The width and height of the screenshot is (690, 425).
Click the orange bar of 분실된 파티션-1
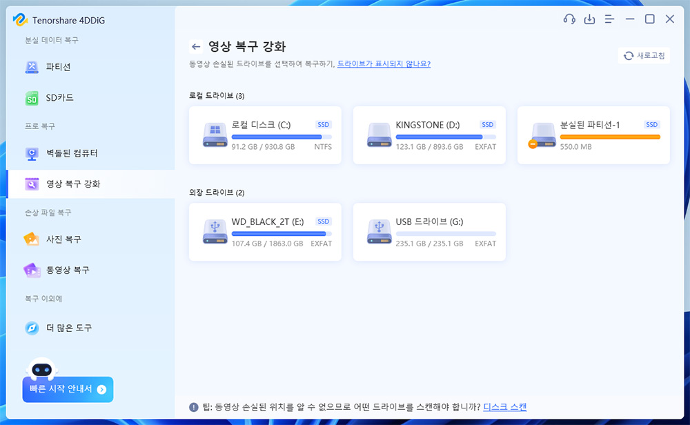point(610,137)
